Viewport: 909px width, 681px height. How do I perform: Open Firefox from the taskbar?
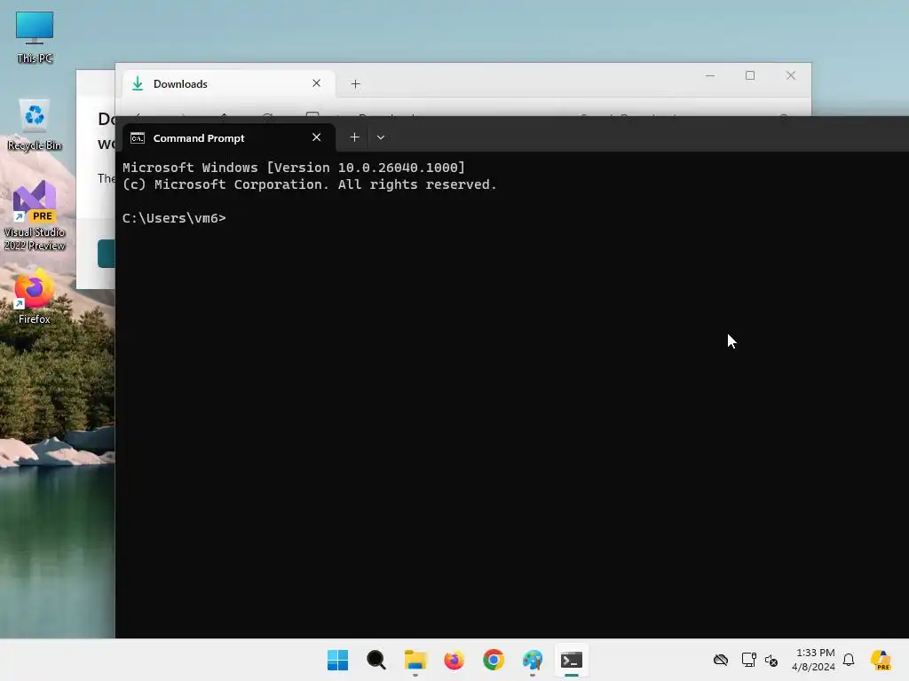coord(454,660)
